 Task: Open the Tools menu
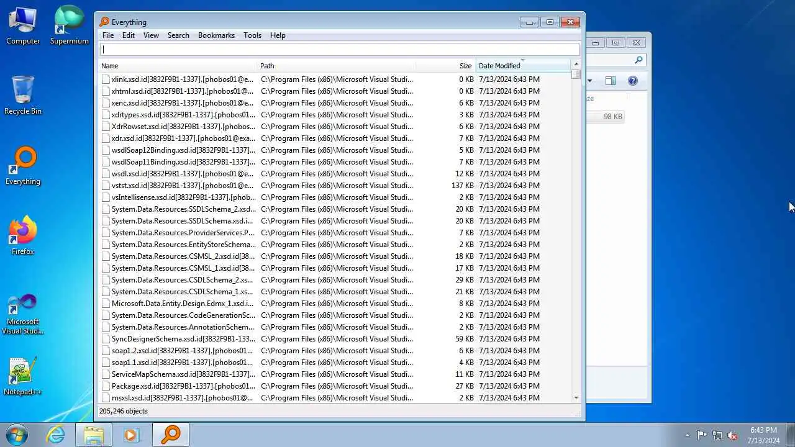[x=252, y=35]
